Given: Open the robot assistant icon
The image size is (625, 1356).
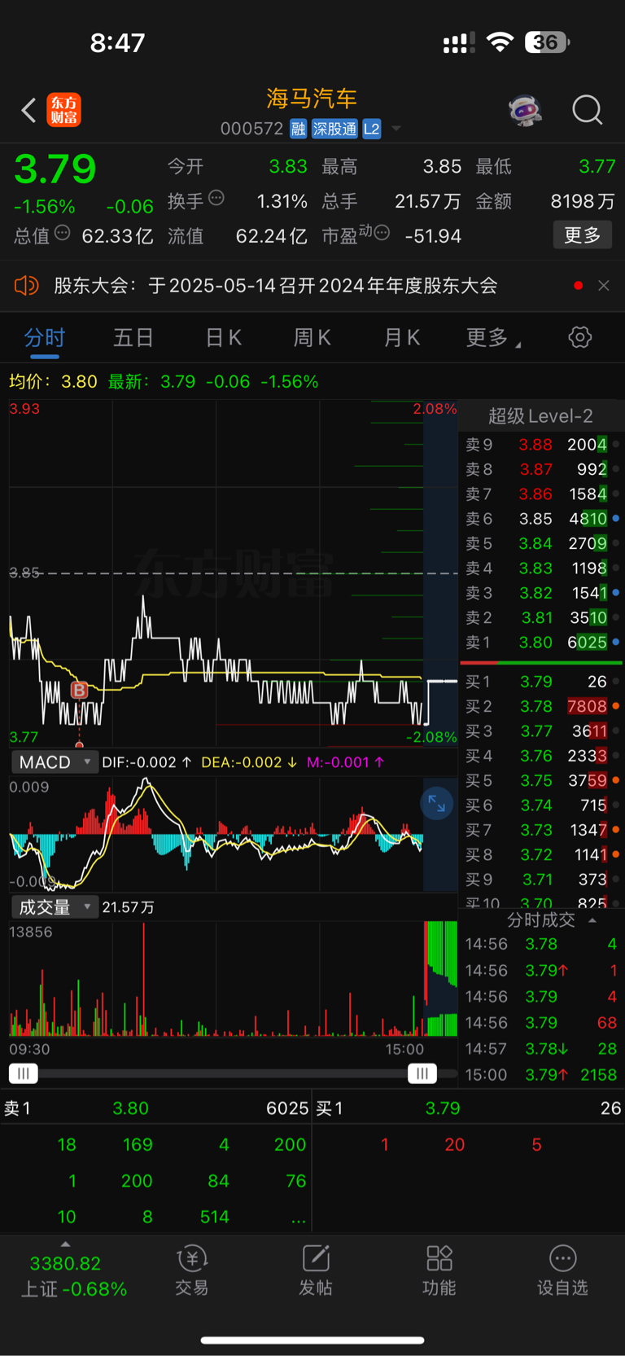Looking at the screenshot, I should 525,110.
